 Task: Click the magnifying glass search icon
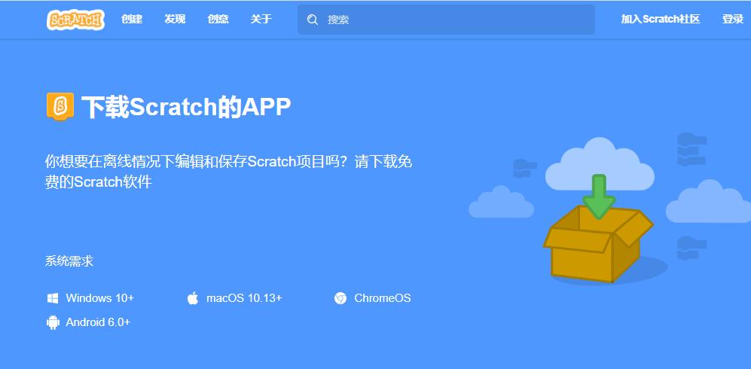(313, 20)
